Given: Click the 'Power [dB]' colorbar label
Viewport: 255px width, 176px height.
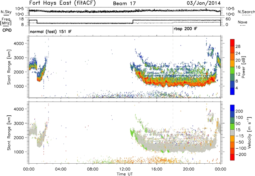Looking at the screenshot, I should 244,67.
